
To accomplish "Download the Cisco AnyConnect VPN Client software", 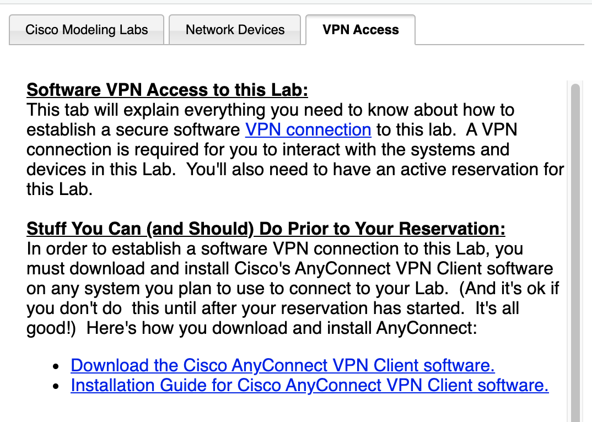I will pos(283,365).
